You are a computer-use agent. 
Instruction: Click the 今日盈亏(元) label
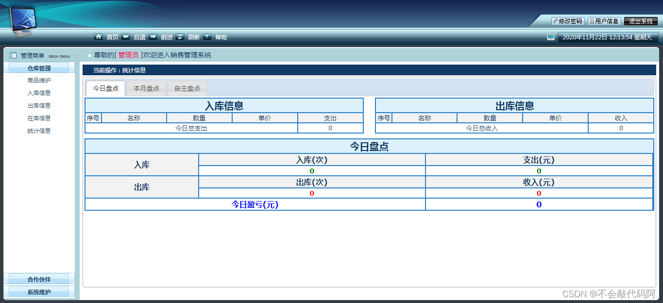[x=255, y=205]
